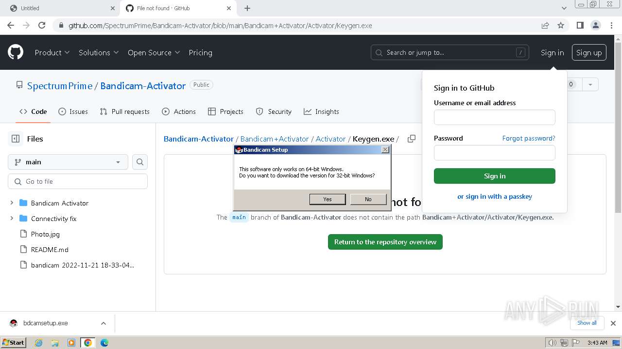Open the Chrome profile avatar
Screen dimensions: 622x349
point(595,25)
